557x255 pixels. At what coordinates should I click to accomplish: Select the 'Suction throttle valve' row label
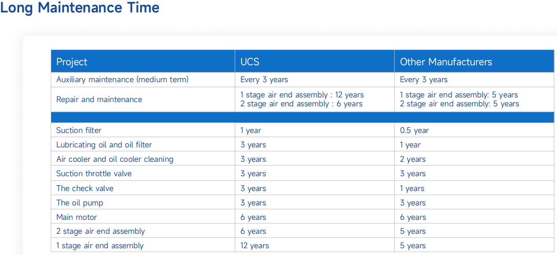coord(94,174)
